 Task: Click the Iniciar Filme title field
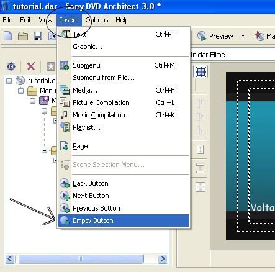[232, 55]
